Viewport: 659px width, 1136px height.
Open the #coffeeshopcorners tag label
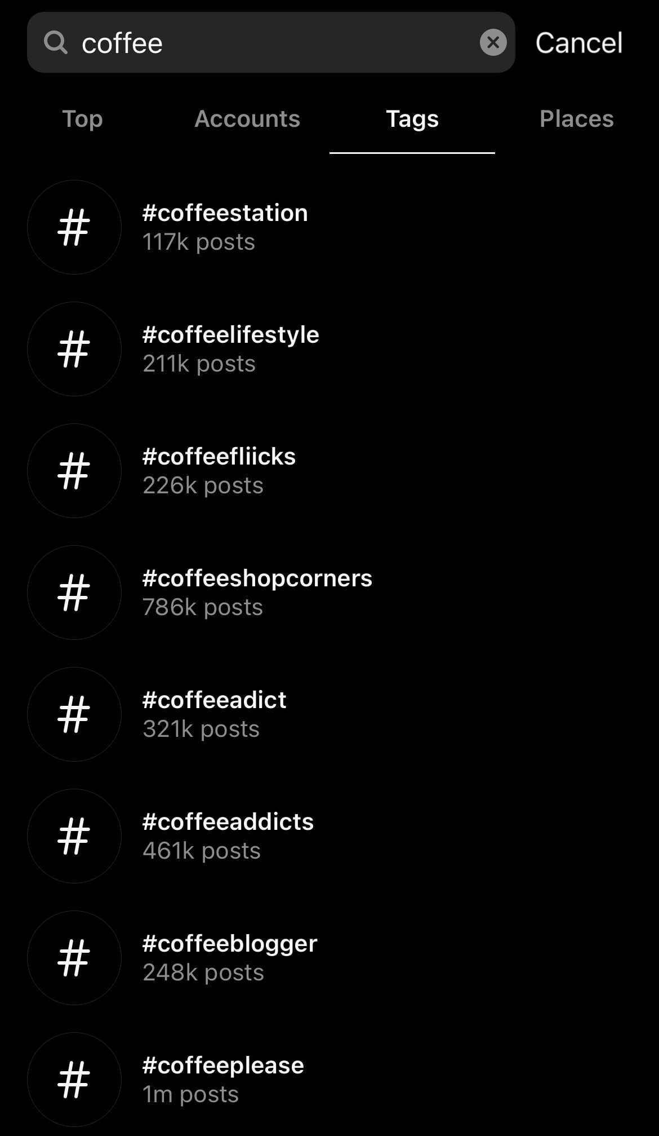pyautogui.click(x=257, y=578)
